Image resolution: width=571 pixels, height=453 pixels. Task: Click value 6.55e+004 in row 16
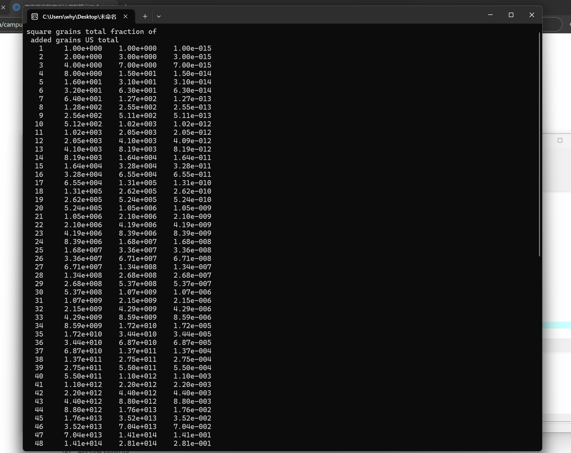click(x=138, y=174)
